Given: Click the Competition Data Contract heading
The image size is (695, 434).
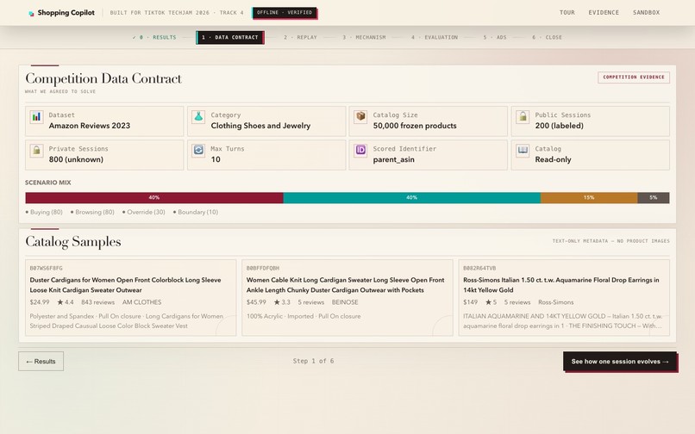Looking at the screenshot, I should click(x=103, y=78).
